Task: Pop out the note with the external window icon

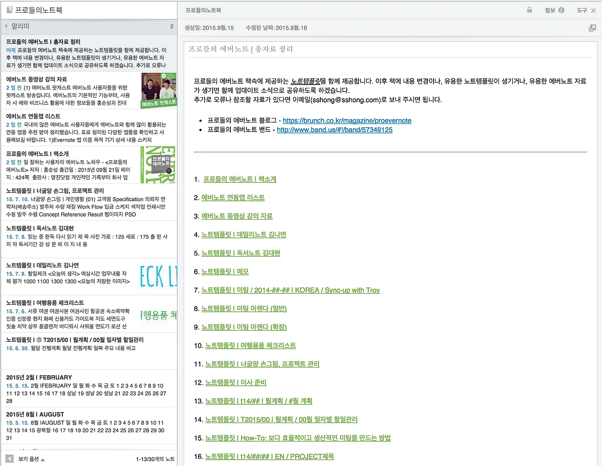Action: [592, 28]
